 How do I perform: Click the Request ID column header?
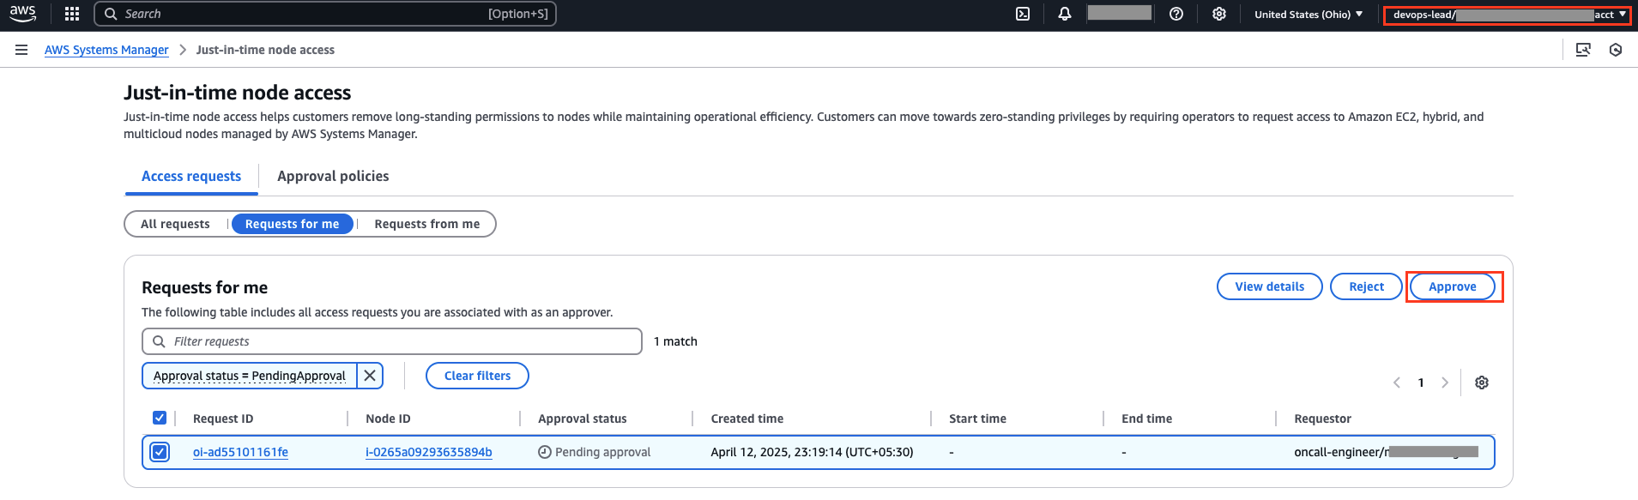(x=223, y=419)
